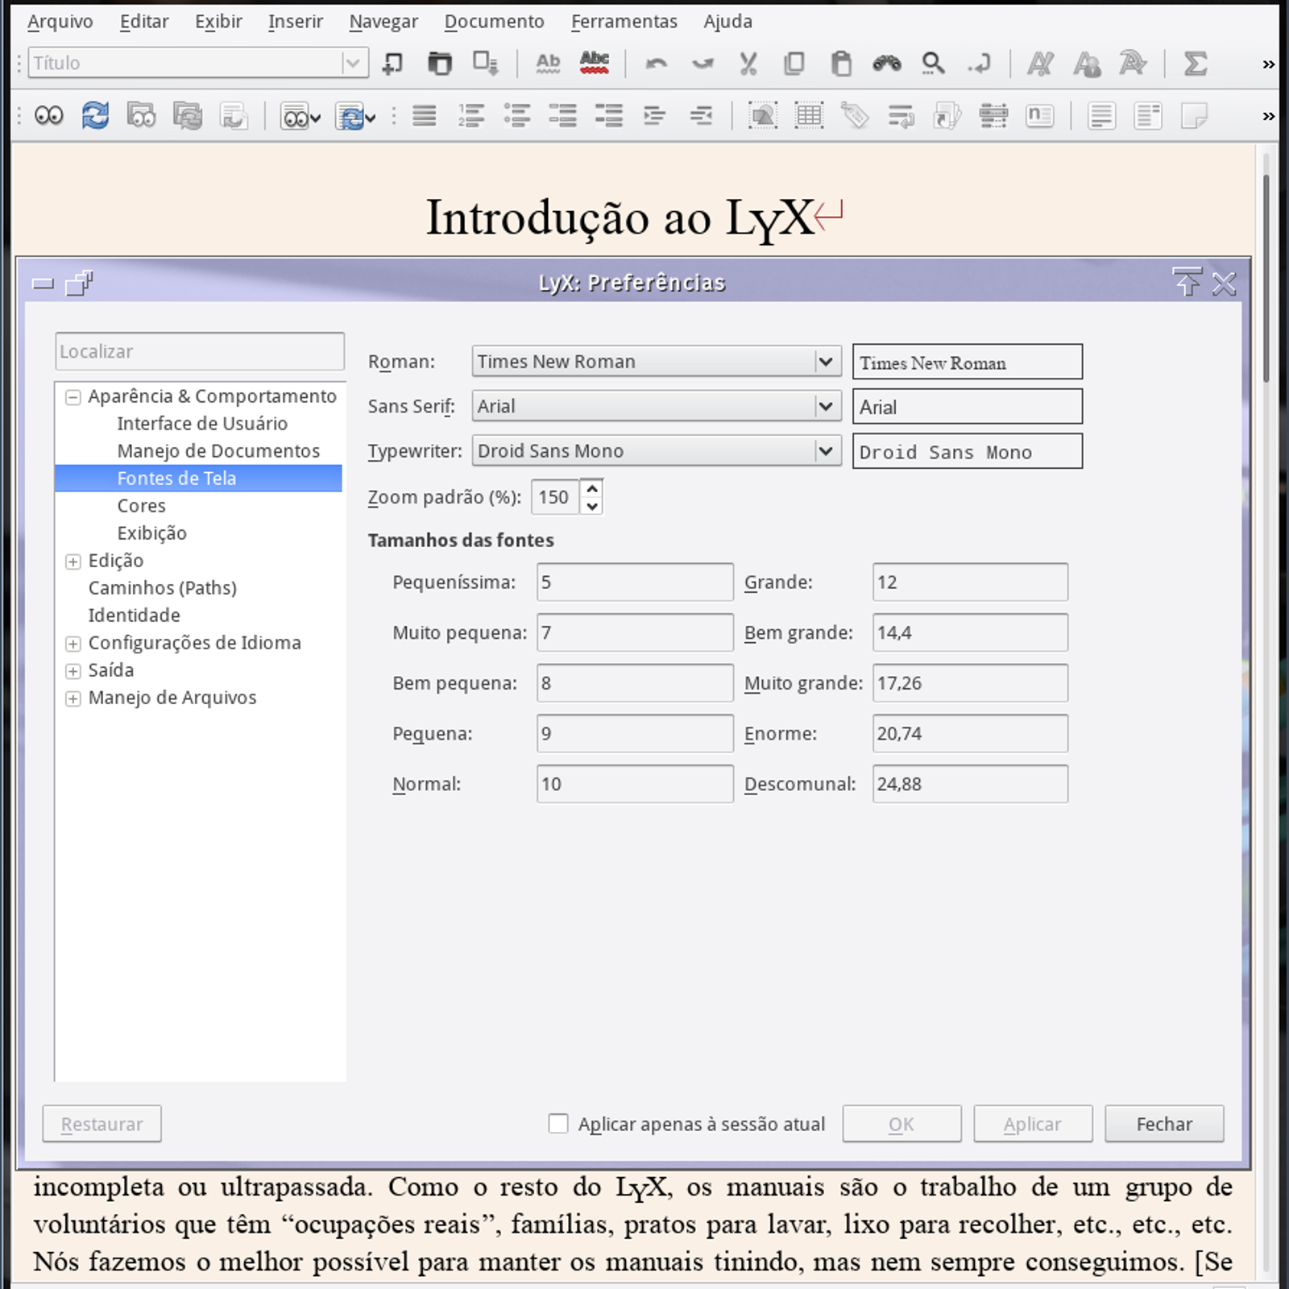
Task: Click the blue Update view icon
Action: pyautogui.click(x=95, y=116)
